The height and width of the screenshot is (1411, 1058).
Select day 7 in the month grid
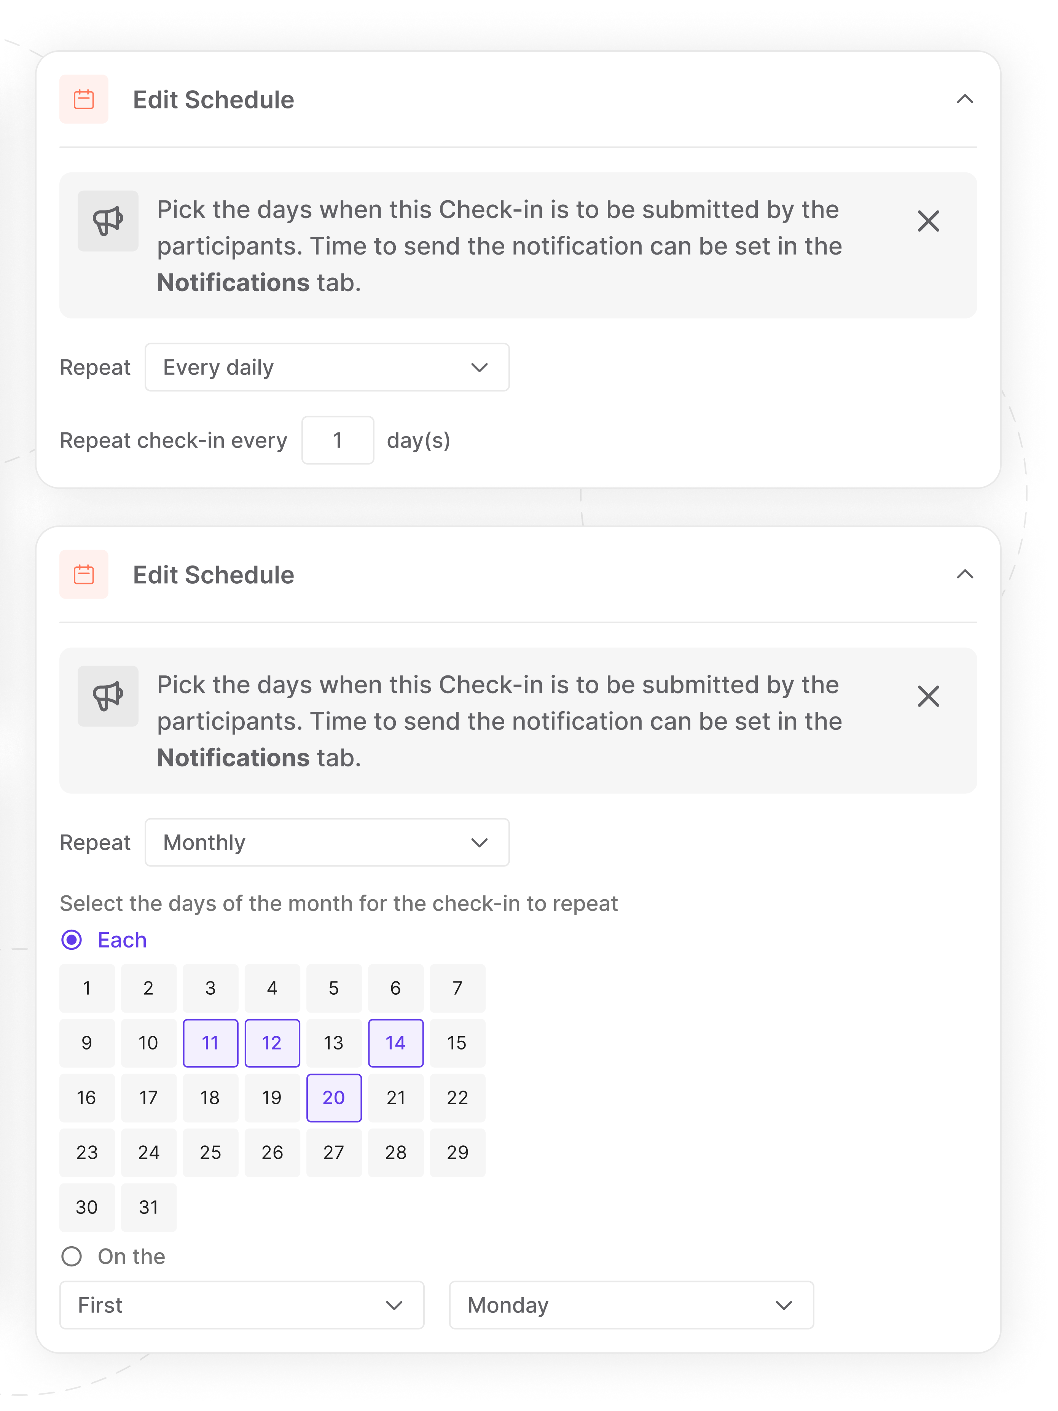[x=457, y=988]
